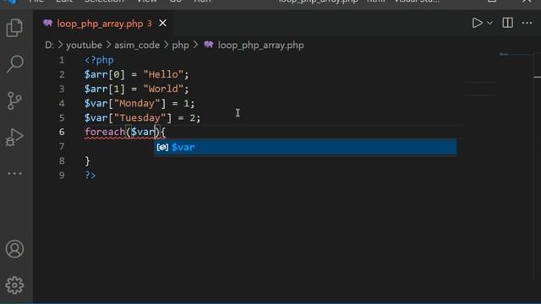Click the "World" string on line 3
The image size is (541, 304).
[x=163, y=89]
